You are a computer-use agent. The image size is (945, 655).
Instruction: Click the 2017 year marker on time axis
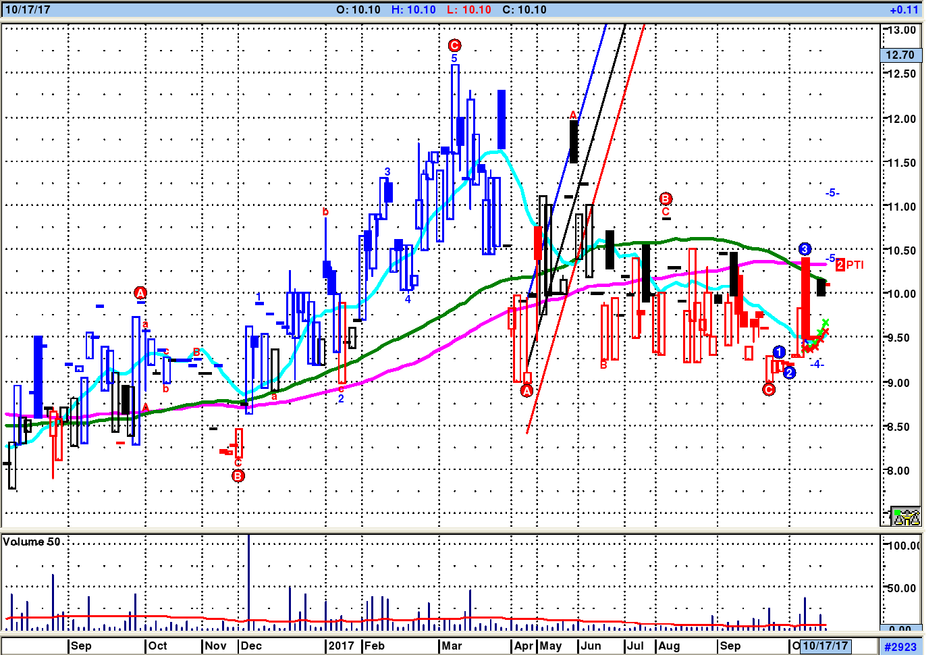(341, 646)
